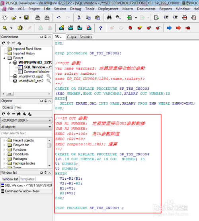199x221 pixels.
Task: Open the All objects filter dropdown
Action: tap(26, 127)
